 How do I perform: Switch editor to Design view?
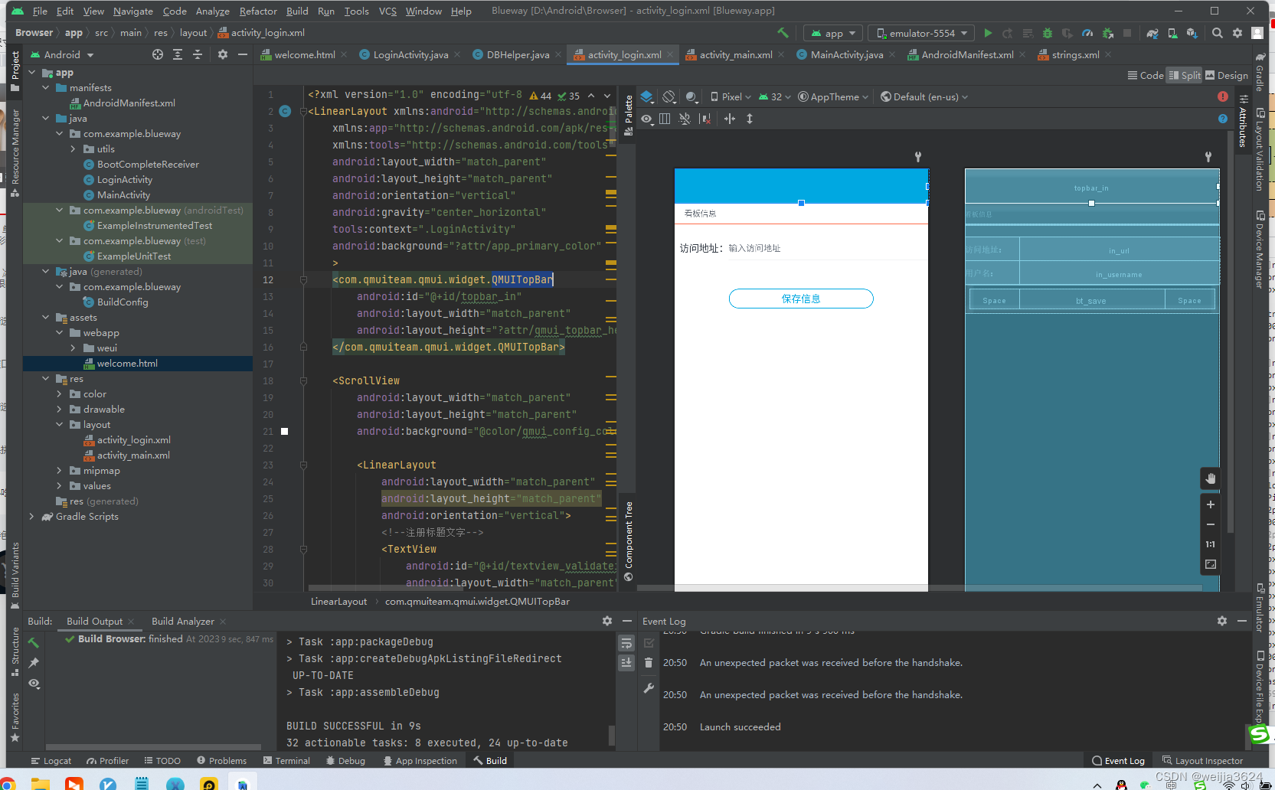coord(1227,75)
